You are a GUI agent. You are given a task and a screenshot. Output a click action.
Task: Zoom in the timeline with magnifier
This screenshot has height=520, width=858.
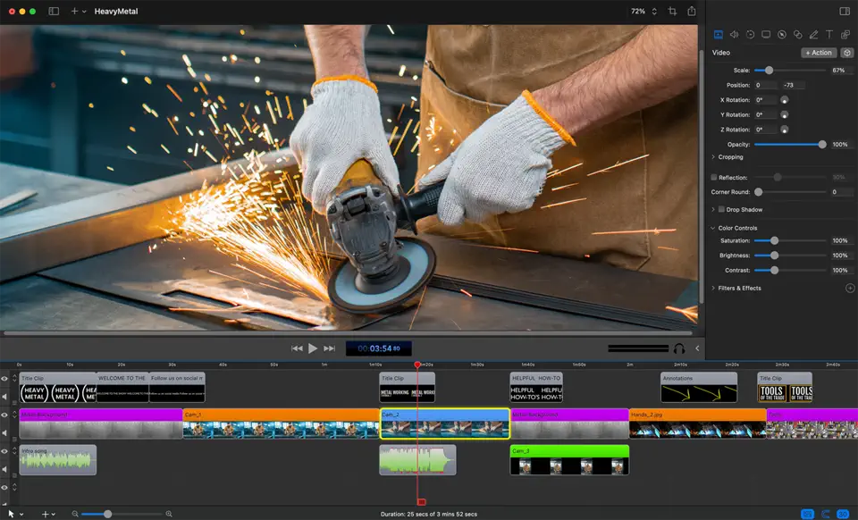[169, 514]
